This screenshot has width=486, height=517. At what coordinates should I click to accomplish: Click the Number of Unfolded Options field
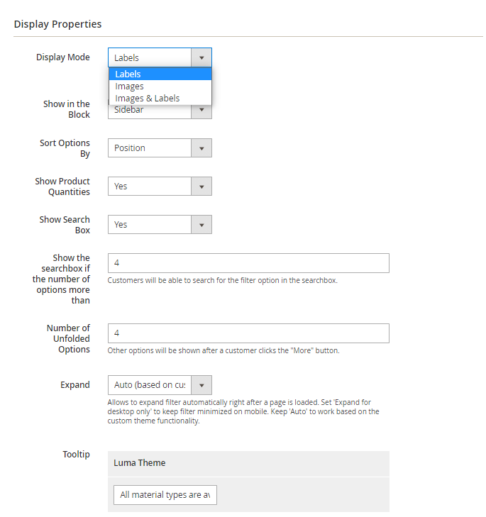(248, 333)
